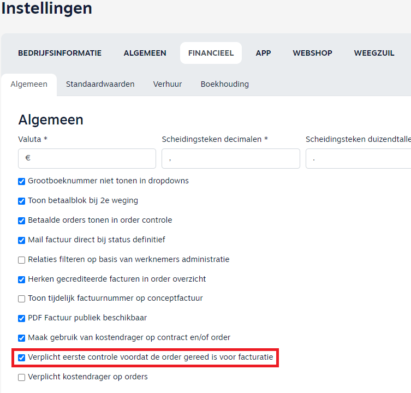Uncheck Mail factuur direct bij status definitief
The height and width of the screenshot is (393, 411).
click(x=22, y=240)
